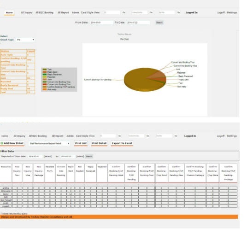Screen dimensions: 247x234
Task: Open Admin in bottom report page navigation
Action: (70, 136)
